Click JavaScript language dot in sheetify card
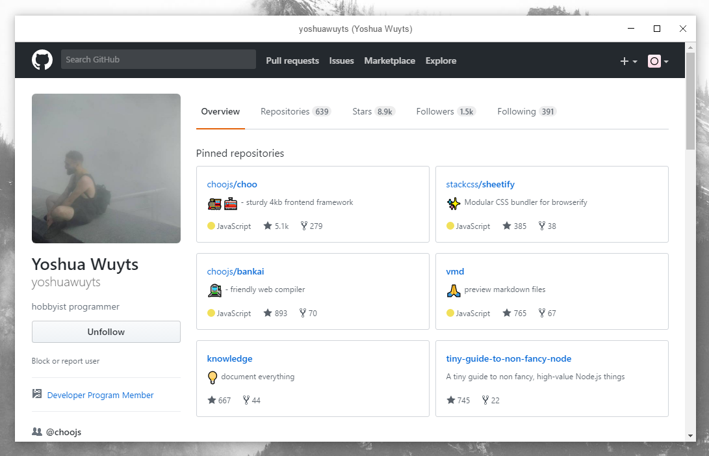This screenshot has width=709, height=456. point(450,226)
